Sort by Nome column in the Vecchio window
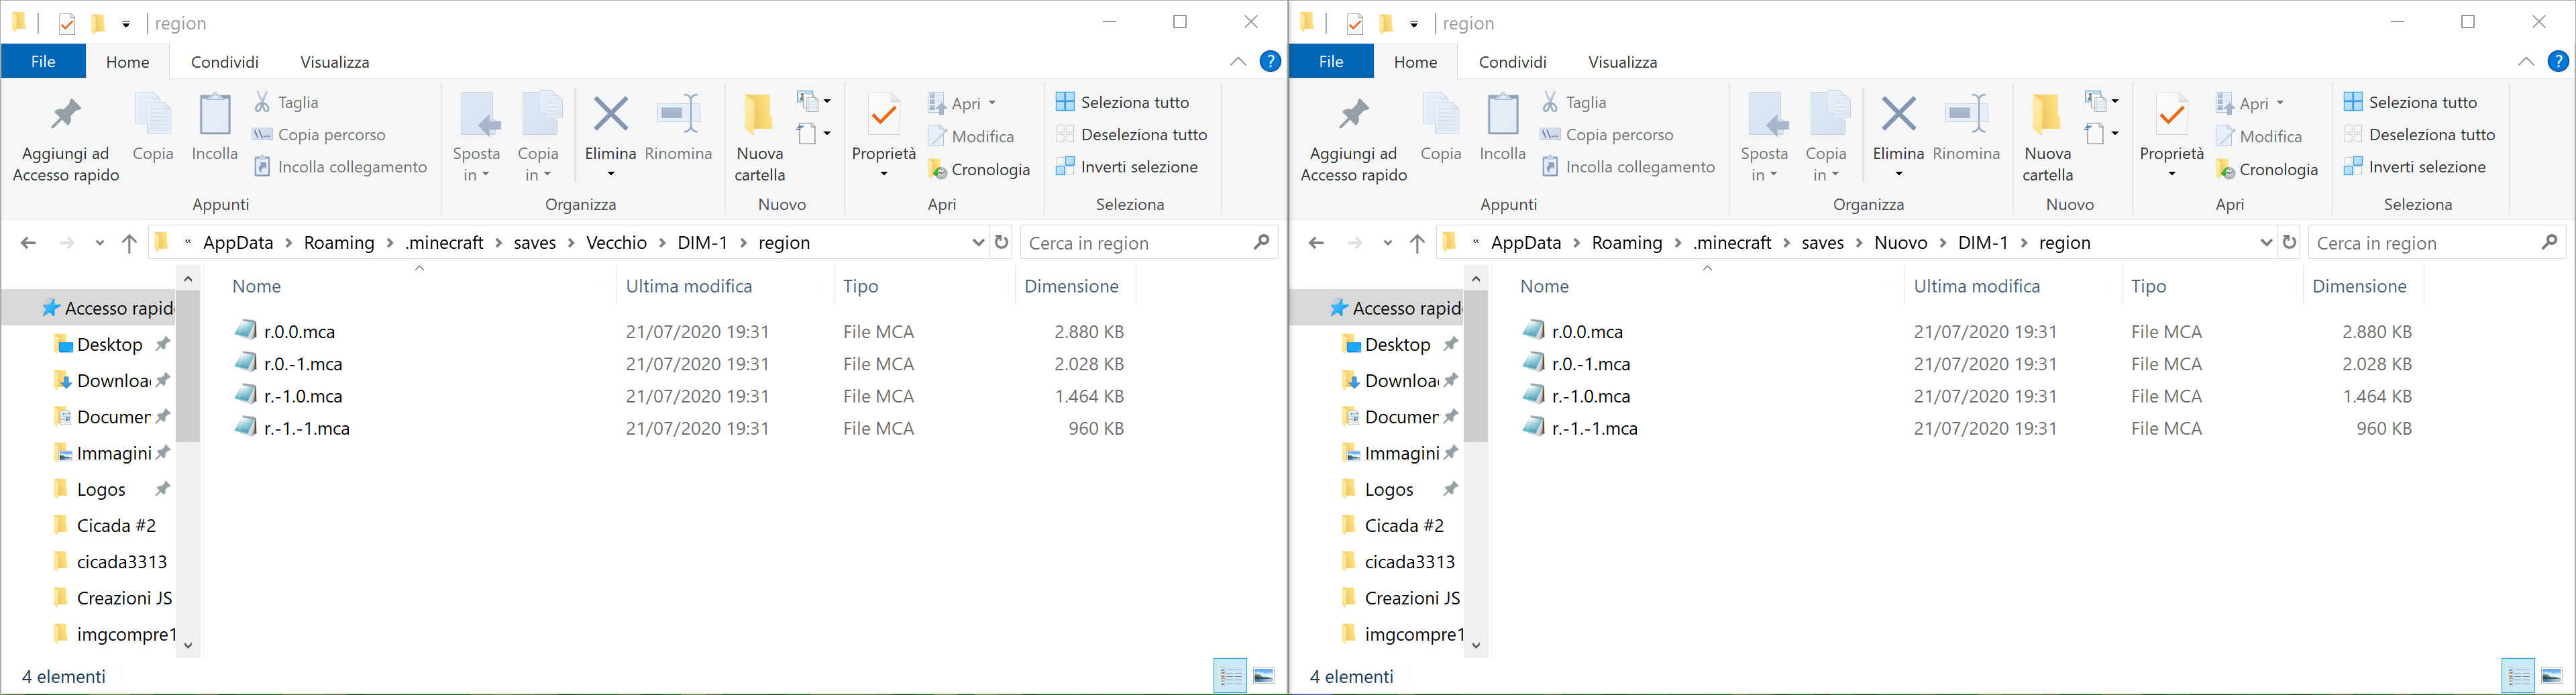 pos(257,286)
